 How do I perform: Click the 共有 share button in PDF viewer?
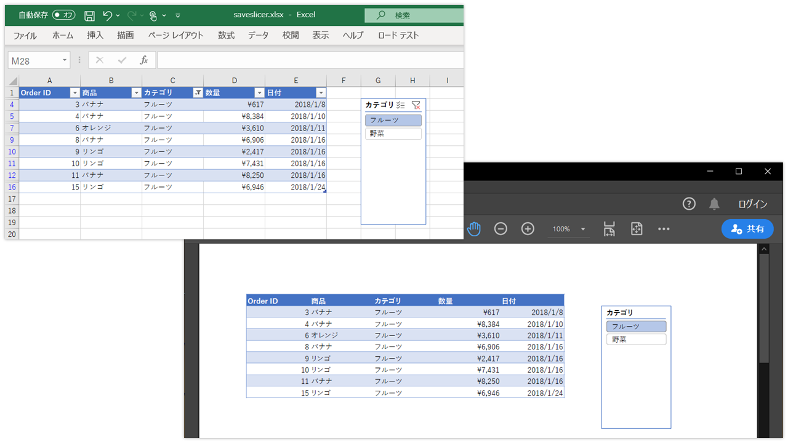pyautogui.click(x=747, y=229)
